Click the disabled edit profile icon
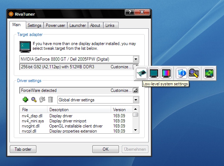 click(42, 100)
